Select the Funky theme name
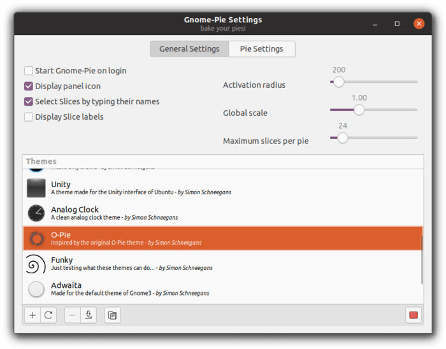The width and height of the screenshot is (446, 349). pyautogui.click(x=62, y=260)
